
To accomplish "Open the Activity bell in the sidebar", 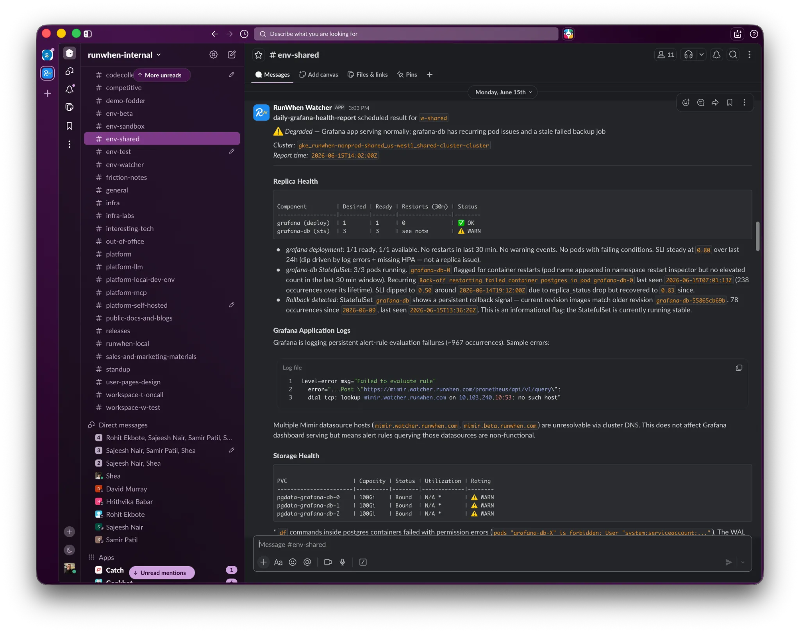I will coord(70,90).
